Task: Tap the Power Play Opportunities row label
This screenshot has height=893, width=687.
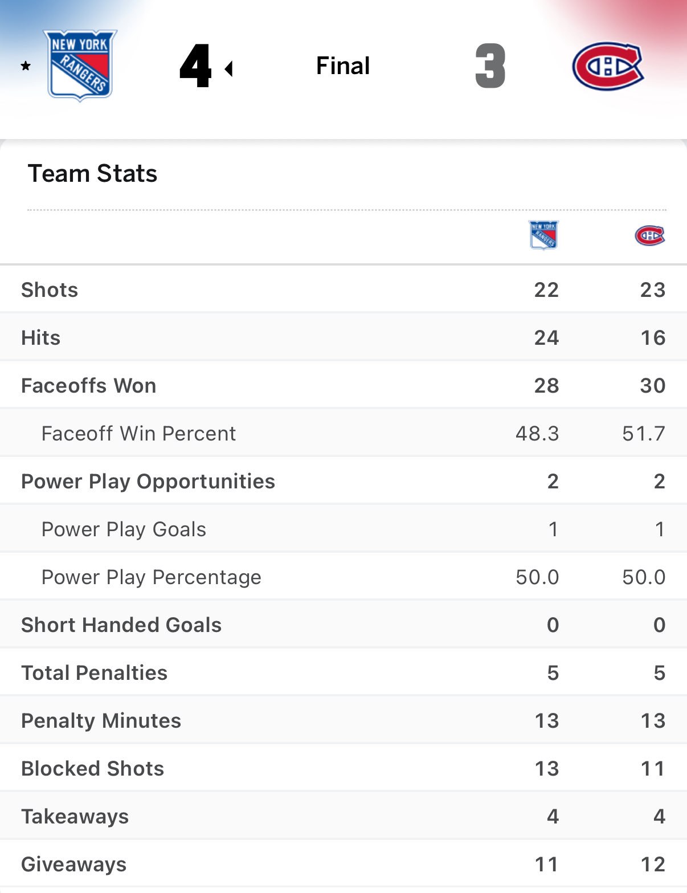Action: (148, 482)
